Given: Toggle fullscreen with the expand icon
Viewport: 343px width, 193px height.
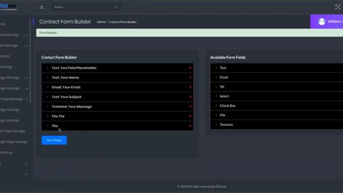Looking at the screenshot, I should click(x=338, y=7).
